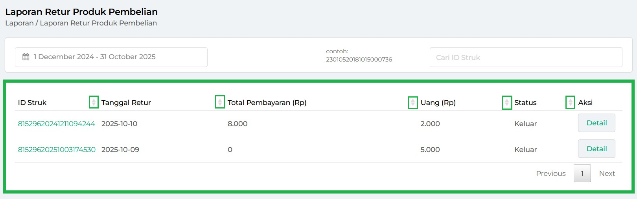Click sort arrows for Uang (Rp) column
637x199 pixels.
coord(507,102)
